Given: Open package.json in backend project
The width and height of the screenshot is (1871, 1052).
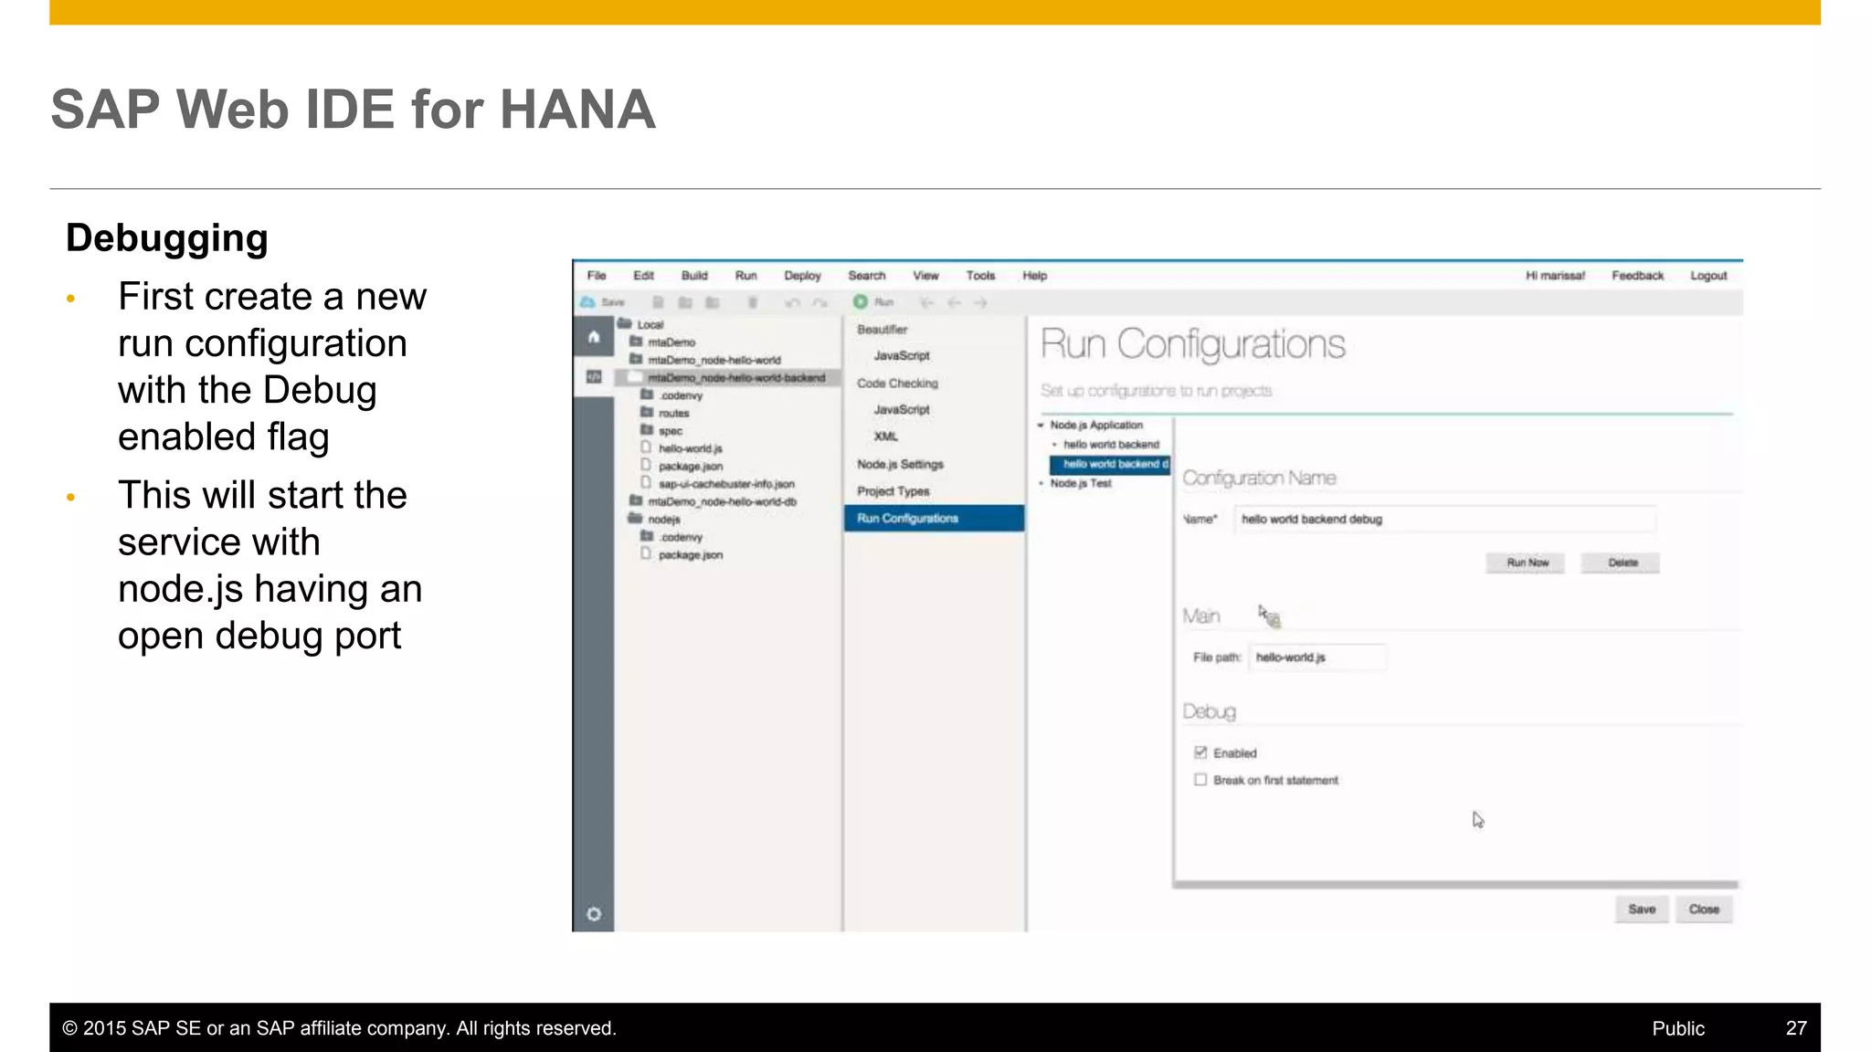Looking at the screenshot, I should (x=691, y=466).
